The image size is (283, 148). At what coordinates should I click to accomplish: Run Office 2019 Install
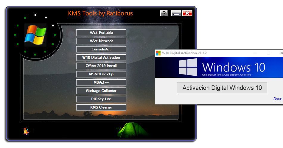pos(101,66)
